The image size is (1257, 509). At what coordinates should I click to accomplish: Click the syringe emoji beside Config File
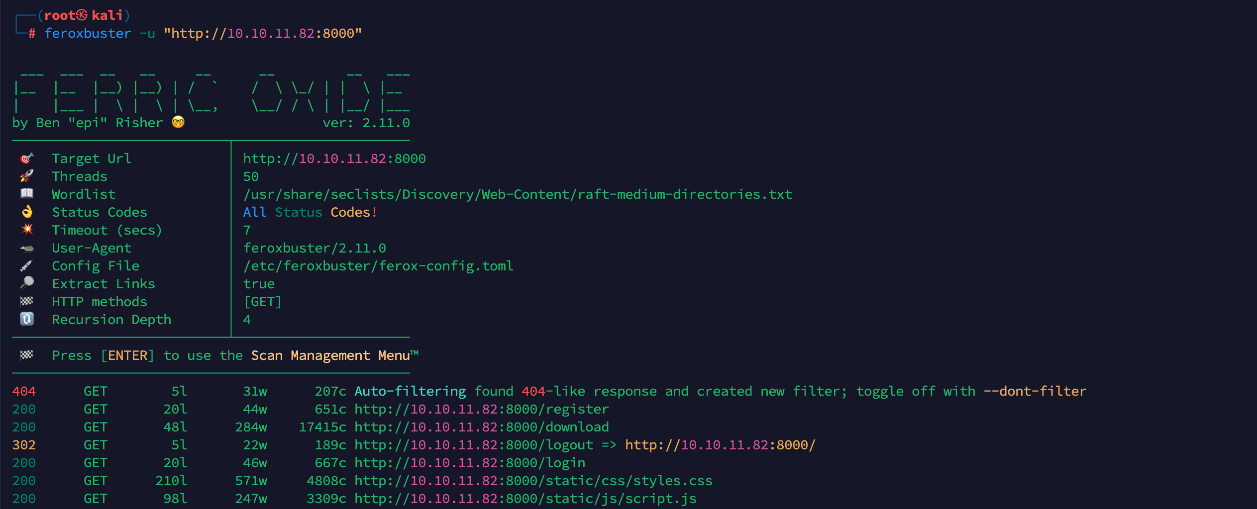click(27, 266)
